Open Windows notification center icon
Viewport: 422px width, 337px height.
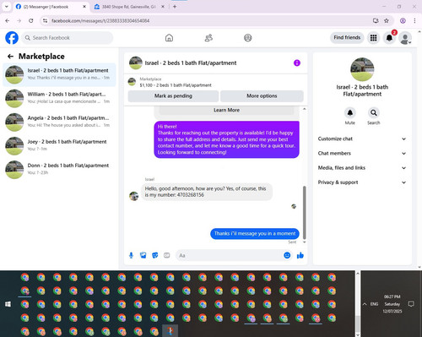411,304
